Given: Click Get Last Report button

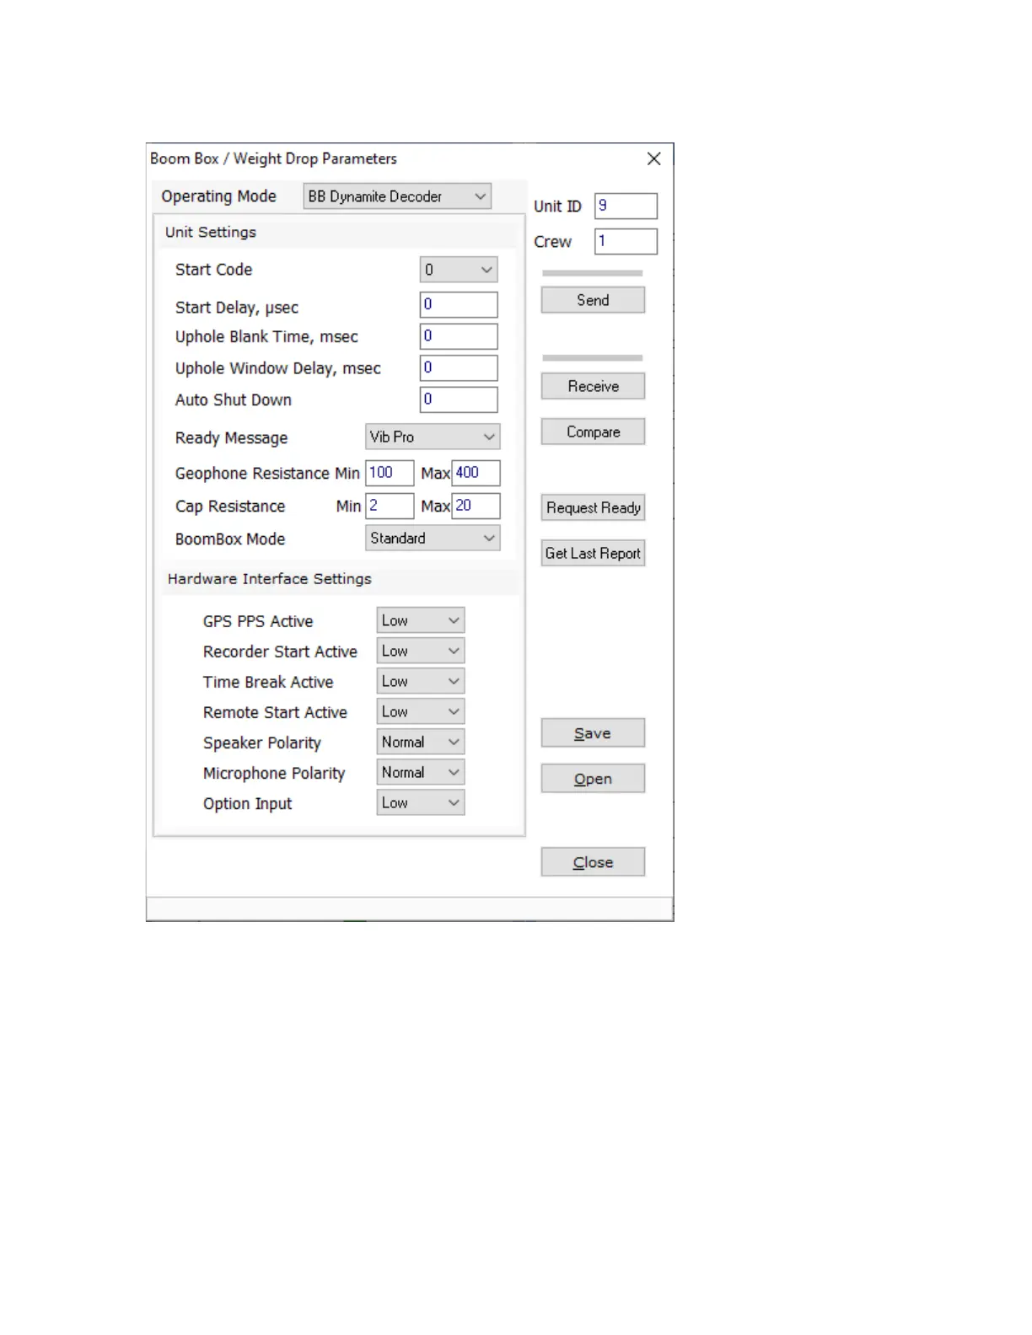Looking at the screenshot, I should click(x=593, y=553).
